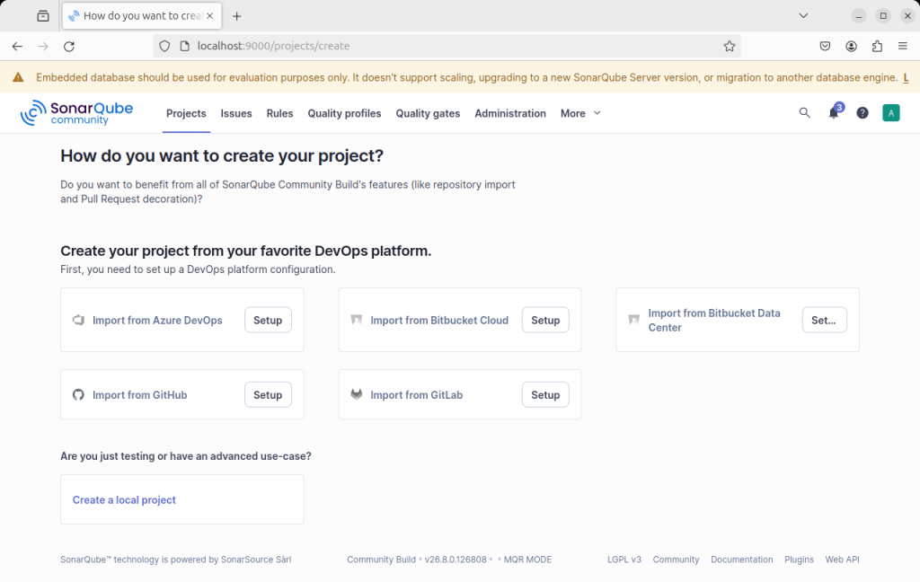Click Setup for Import from GitHub
Screen dimensions: 920x582
tap(268, 395)
